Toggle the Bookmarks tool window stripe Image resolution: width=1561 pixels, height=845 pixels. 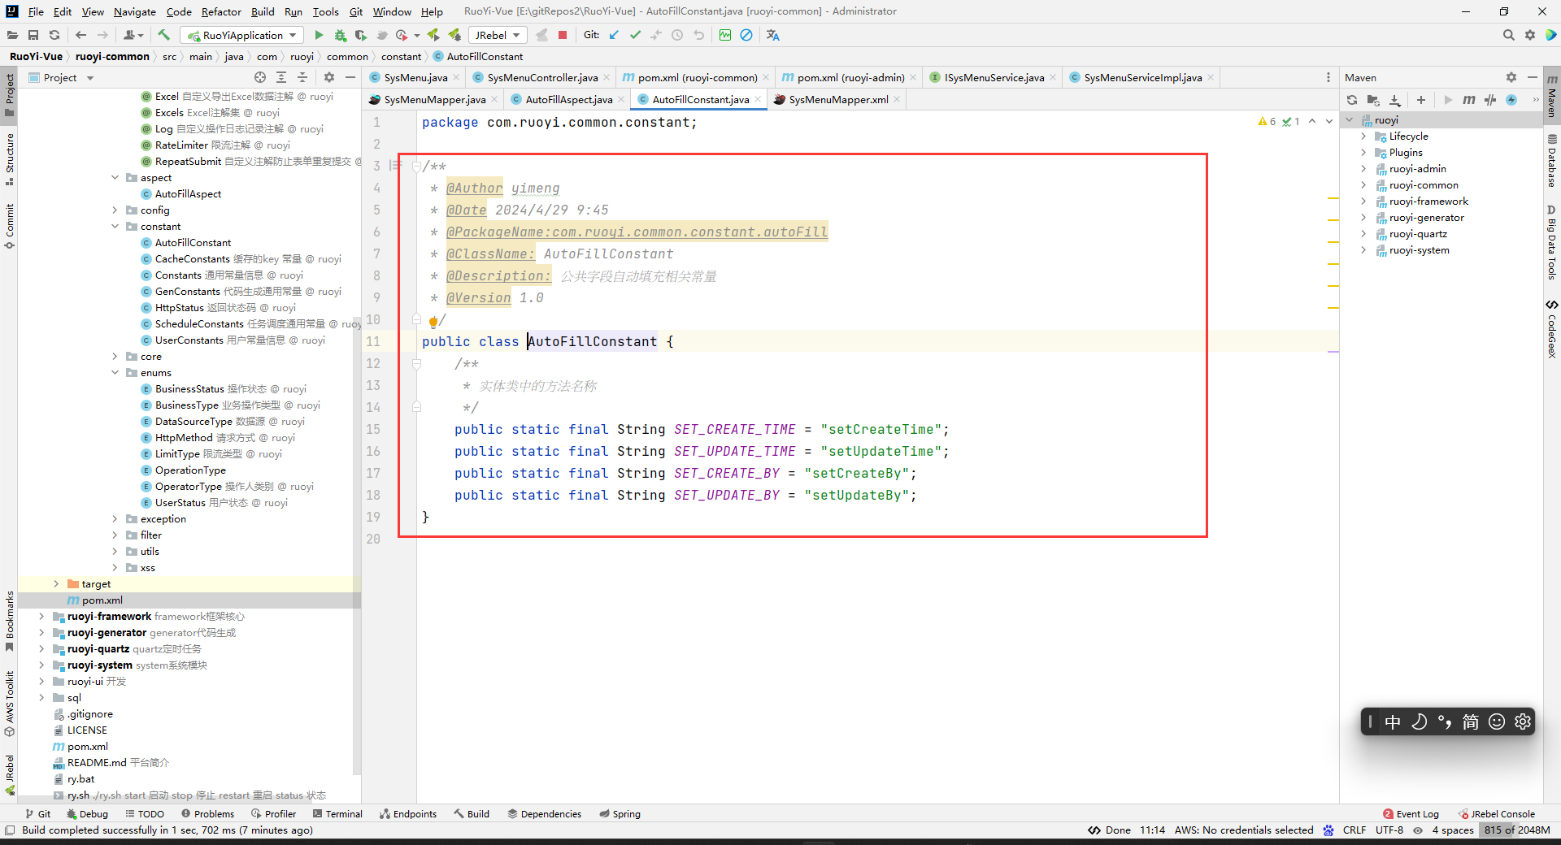pos(10,621)
